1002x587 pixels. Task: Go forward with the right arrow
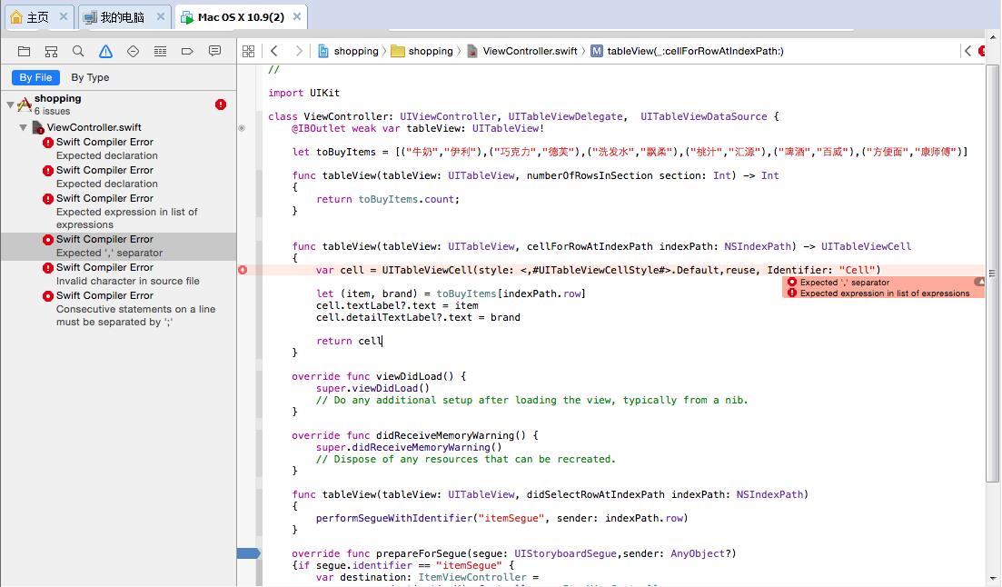click(299, 51)
